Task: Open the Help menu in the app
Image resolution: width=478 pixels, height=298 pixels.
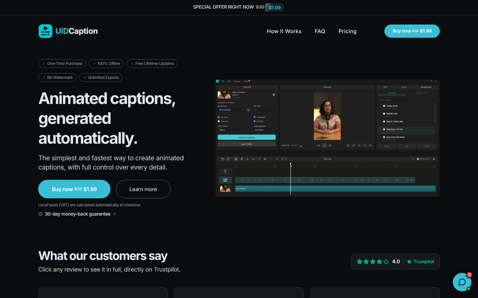Action: click(246, 81)
